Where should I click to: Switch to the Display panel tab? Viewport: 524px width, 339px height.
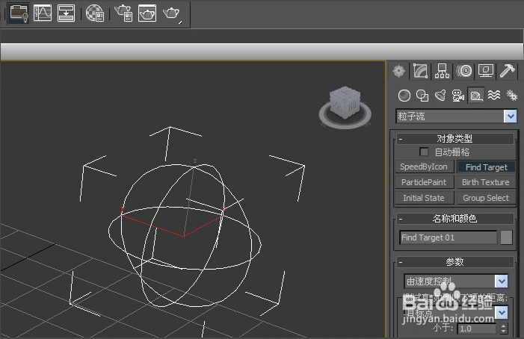pos(486,71)
